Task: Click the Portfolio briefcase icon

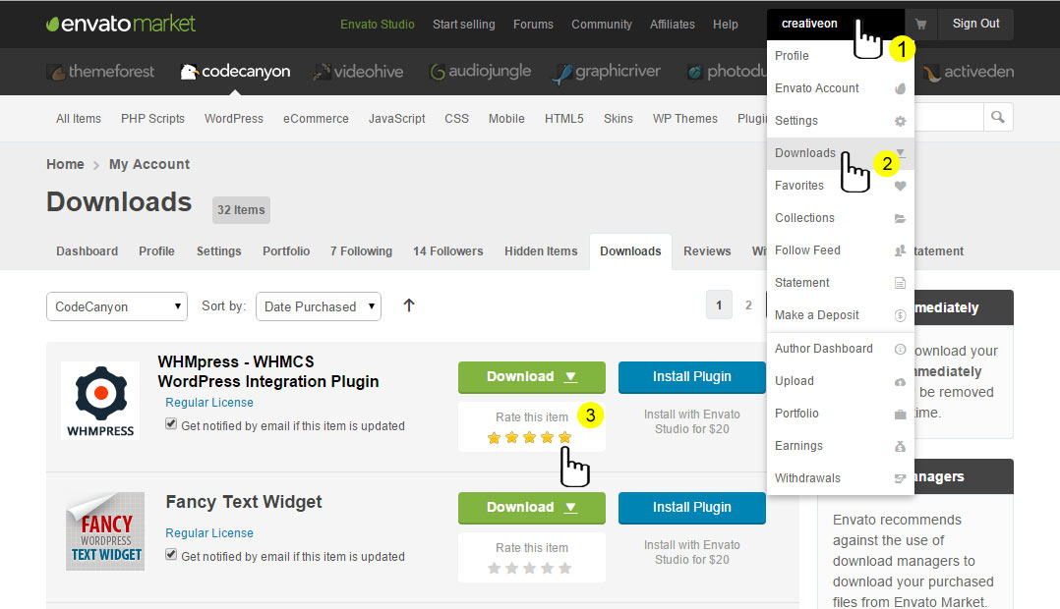Action: click(900, 414)
